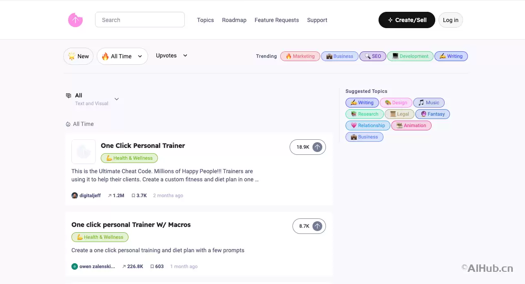Select the New filter button

point(78,56)
